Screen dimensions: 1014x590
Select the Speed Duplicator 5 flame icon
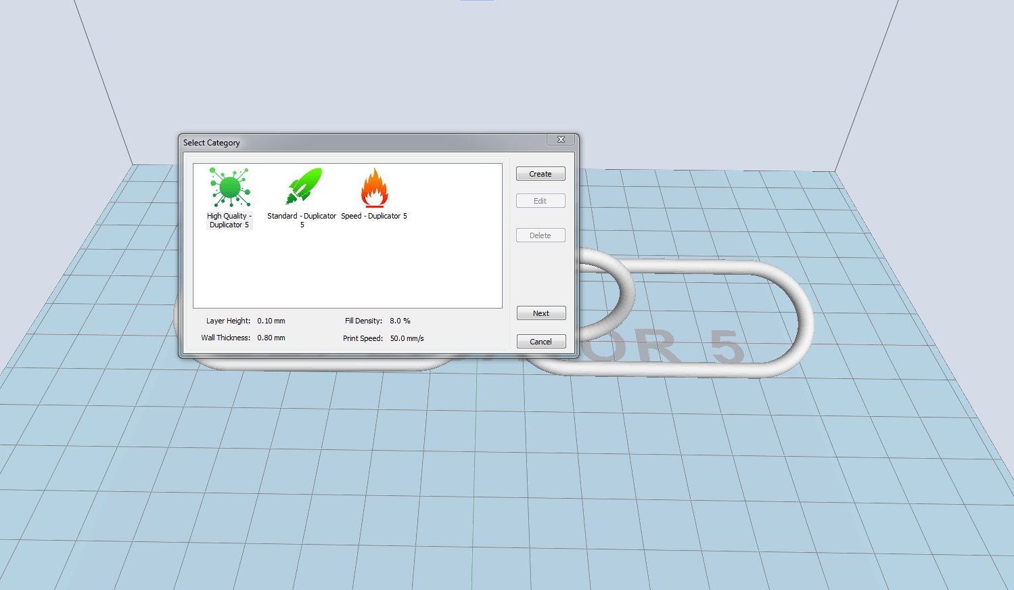pyautogui.click(x=374, y=187)
